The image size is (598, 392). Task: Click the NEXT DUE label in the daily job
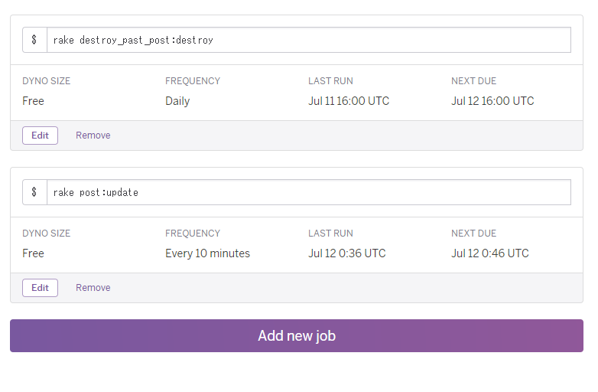[x=473, y=81]
